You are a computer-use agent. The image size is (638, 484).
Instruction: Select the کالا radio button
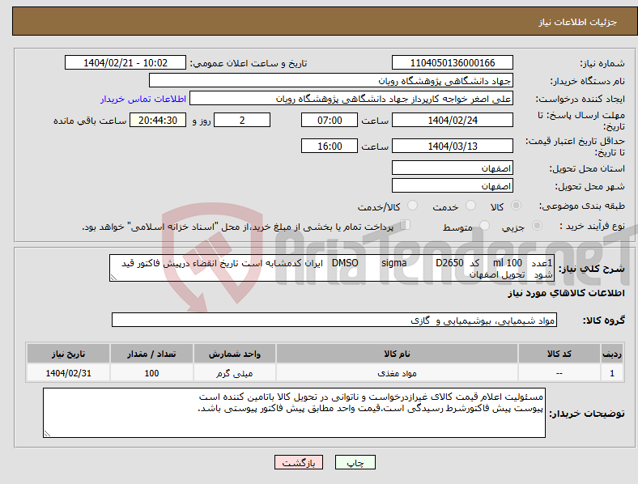click(x=516, y=206)
